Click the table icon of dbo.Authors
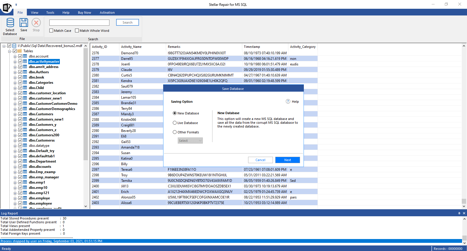The image size is (467, 251). point(25,72)
